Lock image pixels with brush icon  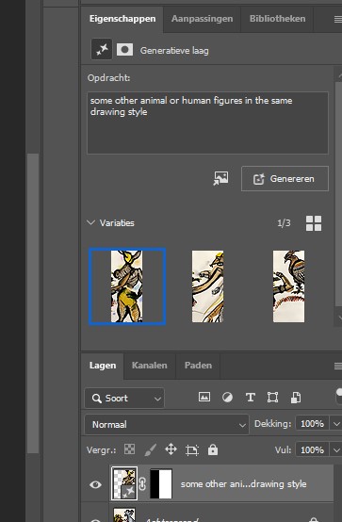coord(150,450)
